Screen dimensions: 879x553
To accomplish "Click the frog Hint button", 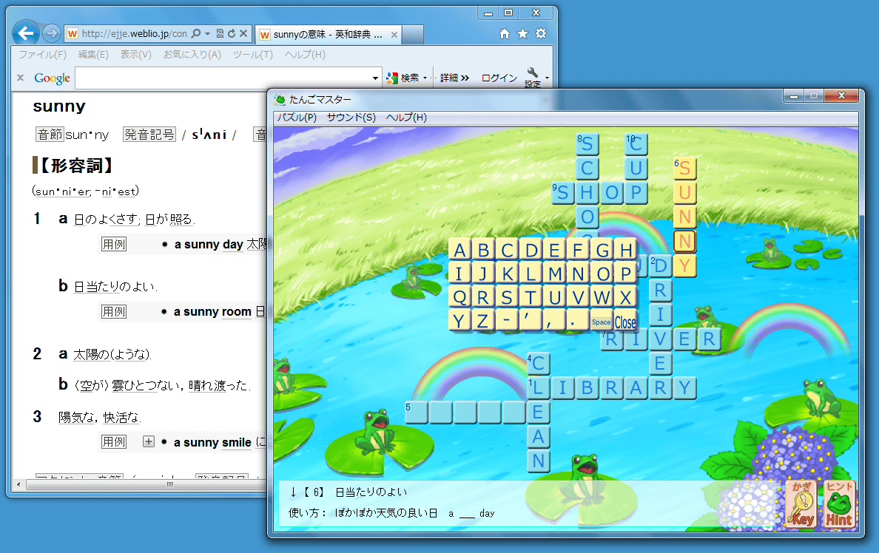I will tap(838, 503).
